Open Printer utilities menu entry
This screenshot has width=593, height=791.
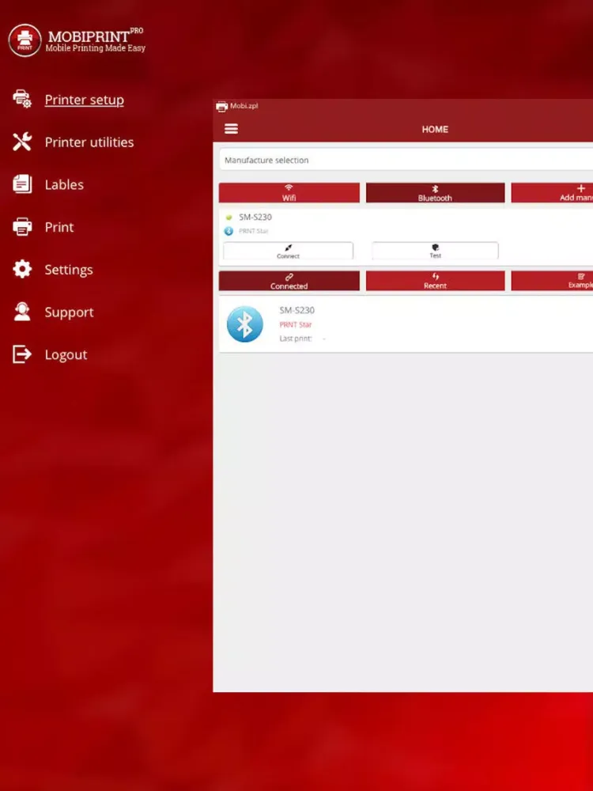pos(89,142)
